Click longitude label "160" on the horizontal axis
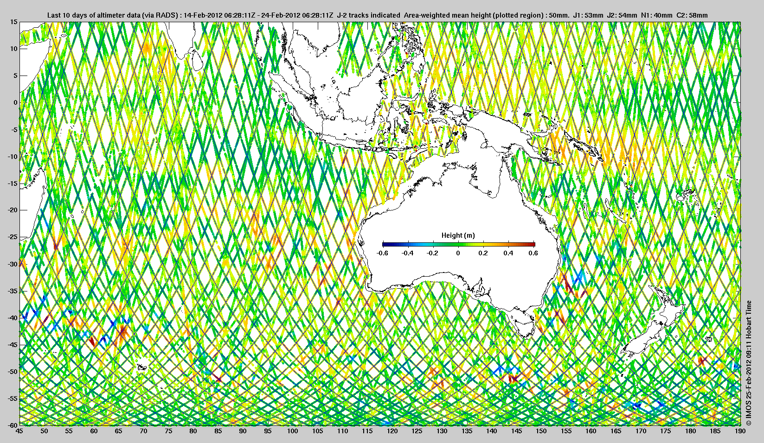 [x=591, y=431]
